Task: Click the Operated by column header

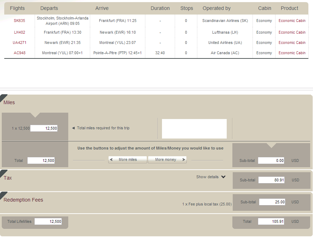Action: 216,8
